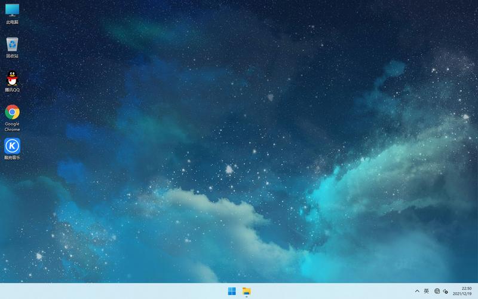Open the clock showing 22:50
The height and width of the screenshot is (299, 478).
pos(467,288)
